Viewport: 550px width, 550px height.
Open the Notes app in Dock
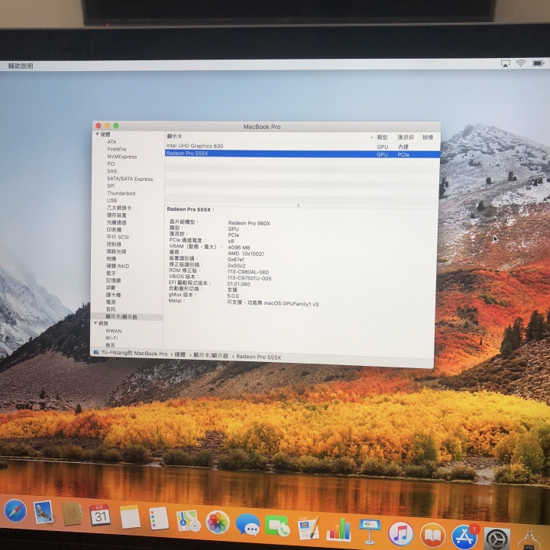130,516
